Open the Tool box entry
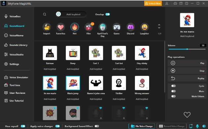 click(12, 85)
